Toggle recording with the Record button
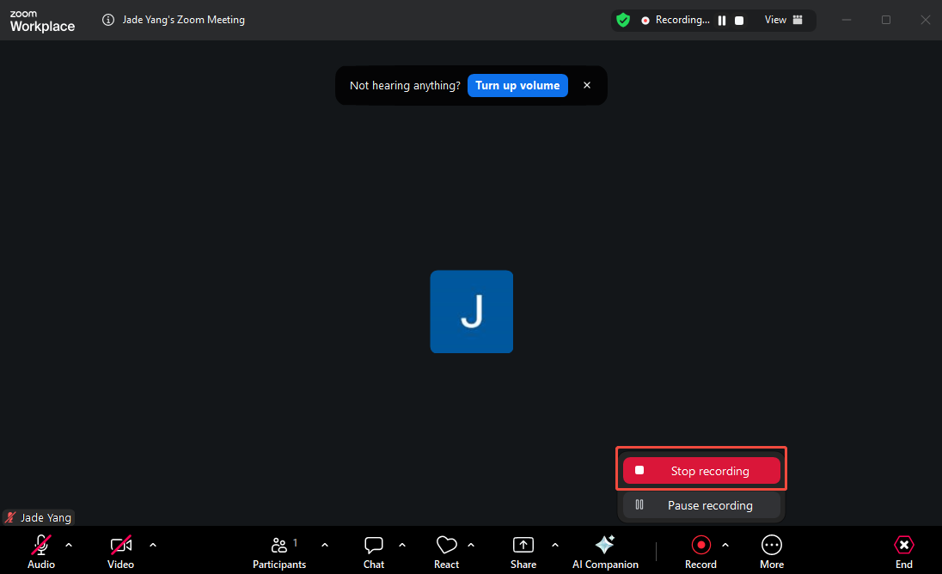 pos(700,550)
